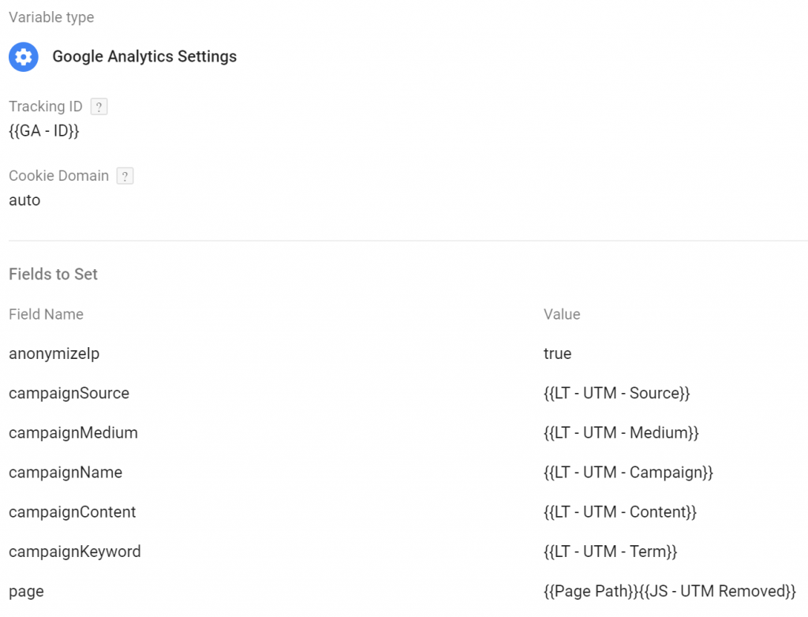Click the {{LT - UTM - Content}} value
The image size is (808, 617).
(620, 512)
